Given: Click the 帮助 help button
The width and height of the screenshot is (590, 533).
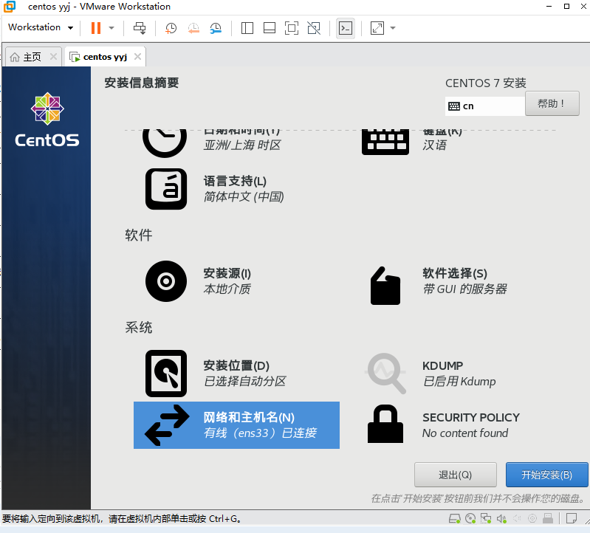Looking at the screenshot, I should tap(552, 103).
